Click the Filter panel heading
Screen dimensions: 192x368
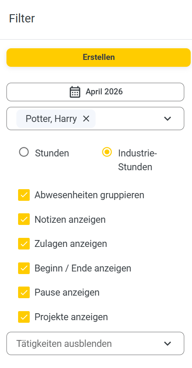22,18
